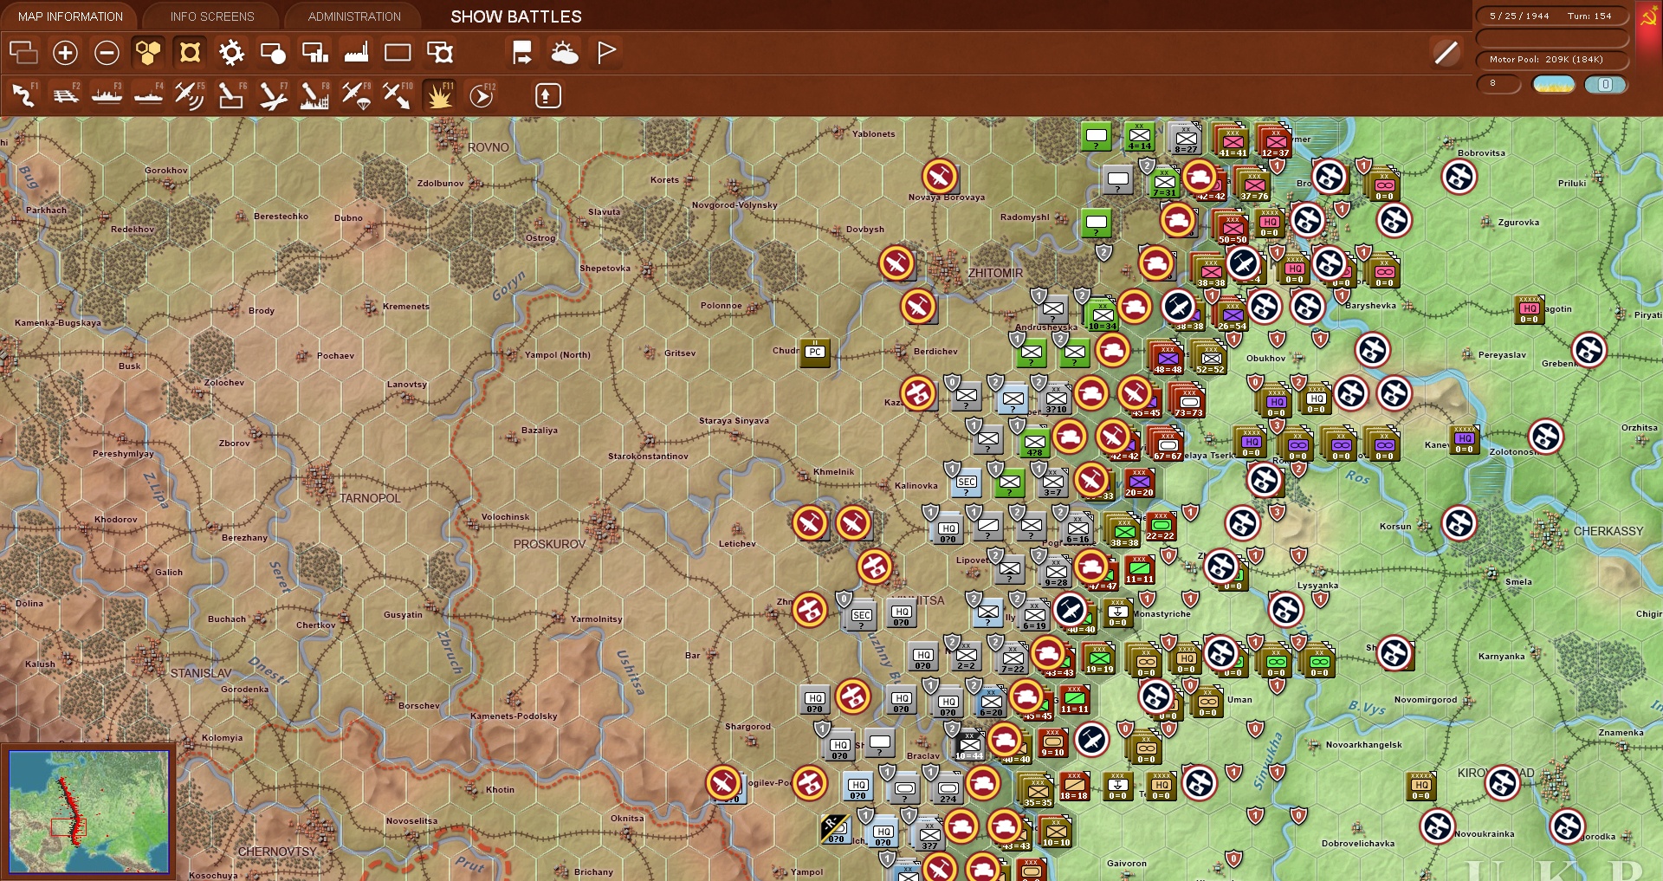
Task: Select the F10 air transfer mode icon
Action: (398, 95)
